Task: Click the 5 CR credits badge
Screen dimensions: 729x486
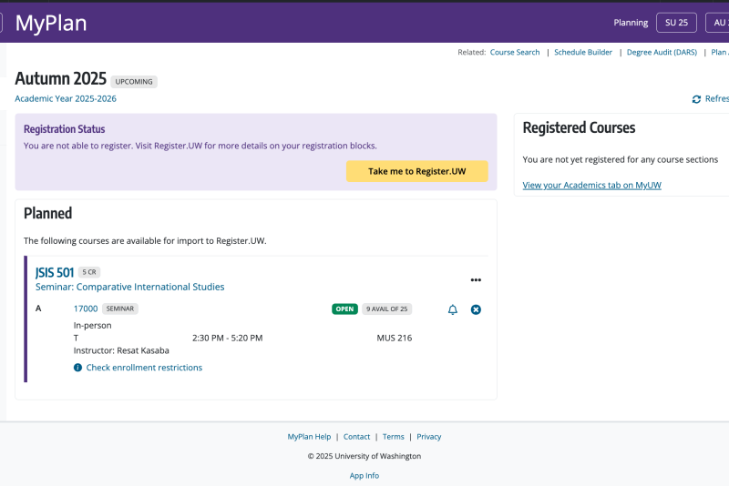Action: 89,272
